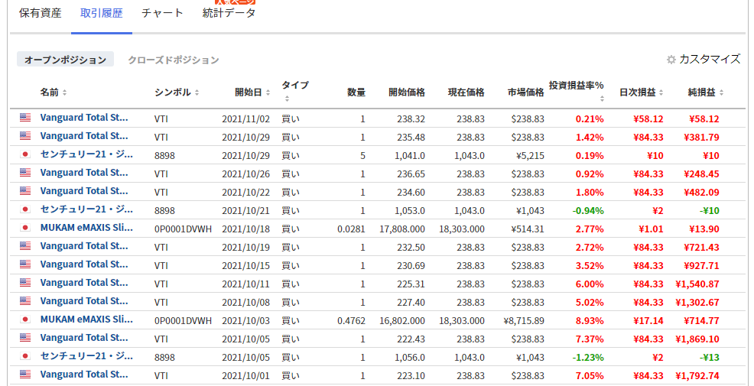
Task: Show オープンポジション list
Action: tap(66, 60)
